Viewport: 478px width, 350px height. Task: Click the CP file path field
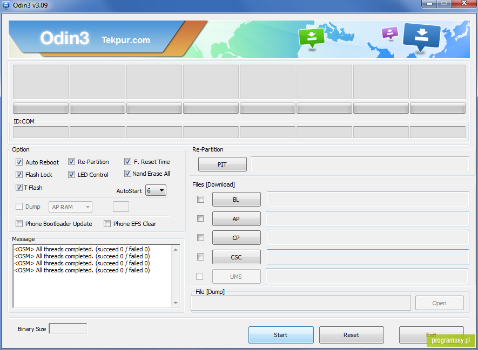[368, 238]
